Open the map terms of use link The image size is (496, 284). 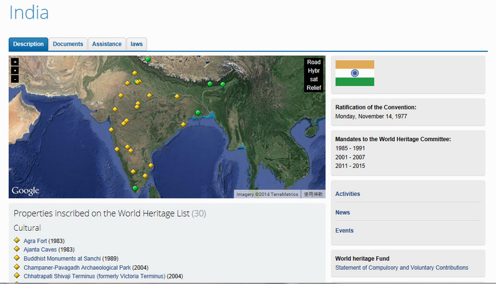pos(313,194)
